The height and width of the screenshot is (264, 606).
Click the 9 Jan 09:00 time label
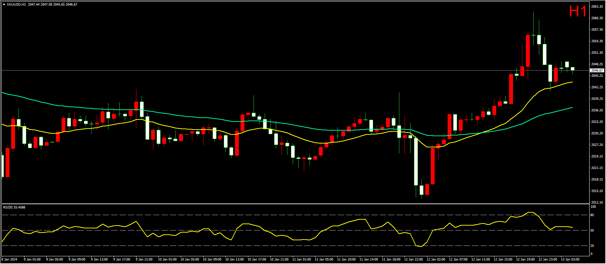77,259
